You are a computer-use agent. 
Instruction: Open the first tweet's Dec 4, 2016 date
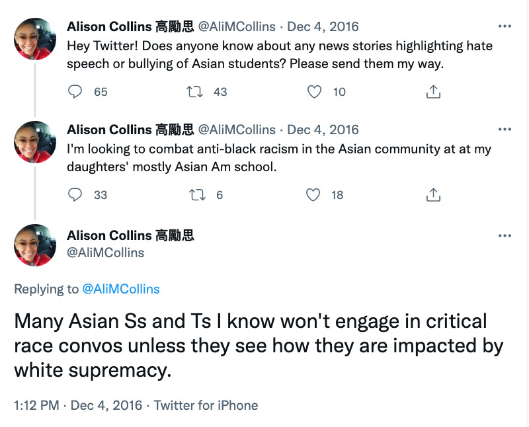point(323,26)
